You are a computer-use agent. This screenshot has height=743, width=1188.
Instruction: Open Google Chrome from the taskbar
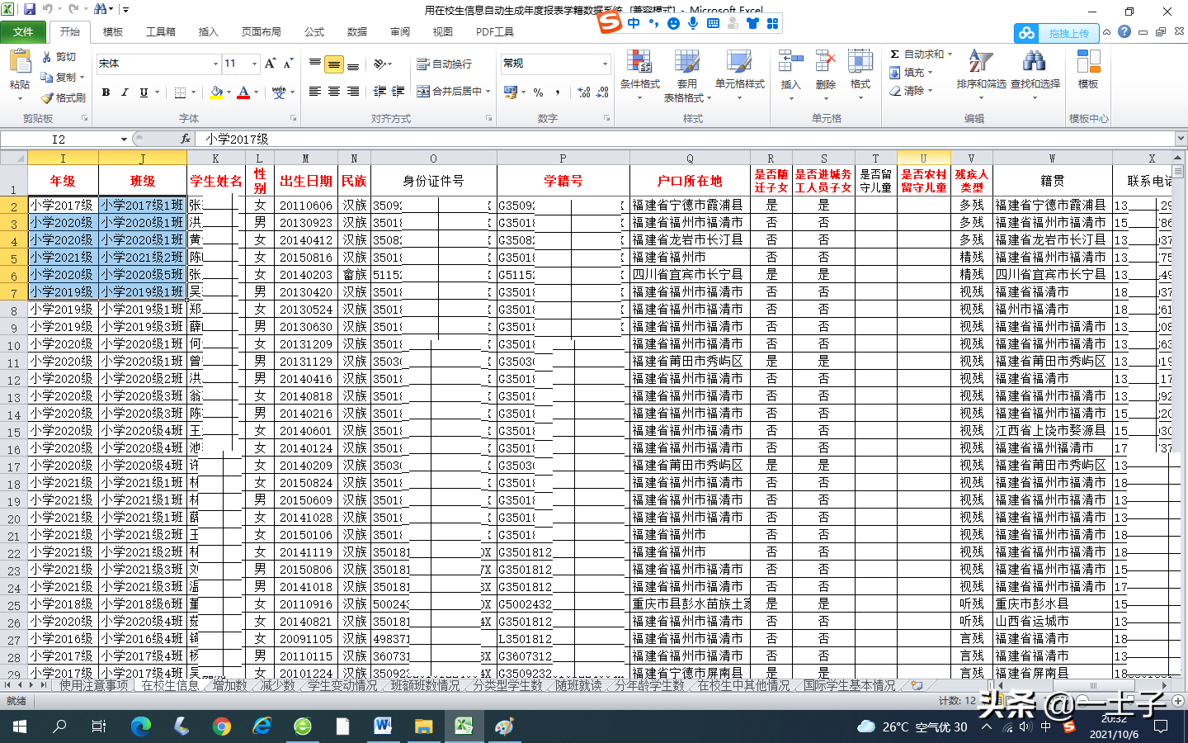click(x=221, y=726)
